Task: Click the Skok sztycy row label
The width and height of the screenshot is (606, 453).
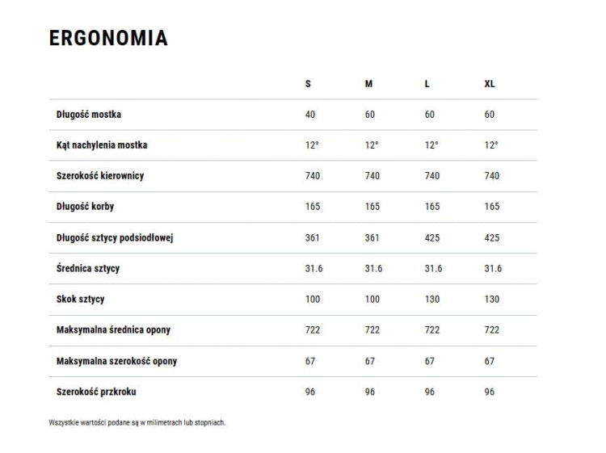Action: click(80, 300)
